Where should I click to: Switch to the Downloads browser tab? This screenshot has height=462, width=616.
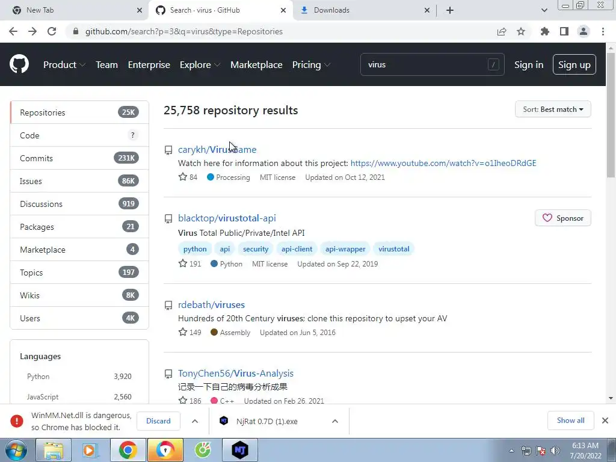364,10
